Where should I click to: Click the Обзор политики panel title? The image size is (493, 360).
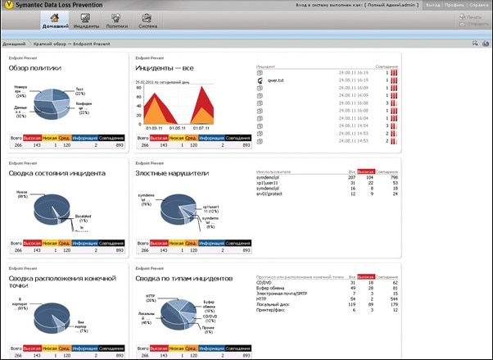point(35,68)
